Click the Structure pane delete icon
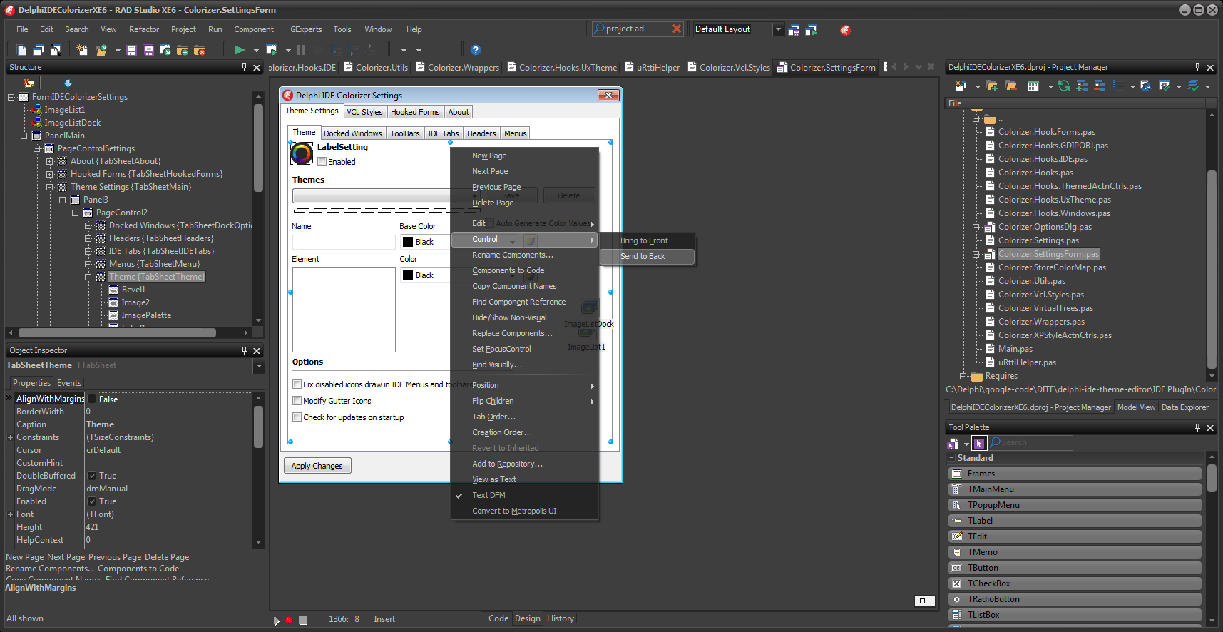Image resolution: width=1223 pixels, height=632 pixels. pyautogui.click(x=29, y=83)
